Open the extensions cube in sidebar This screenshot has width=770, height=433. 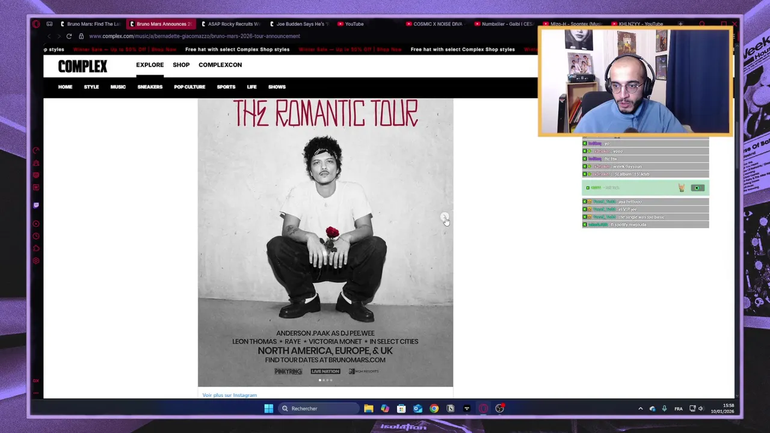[36, 248]
